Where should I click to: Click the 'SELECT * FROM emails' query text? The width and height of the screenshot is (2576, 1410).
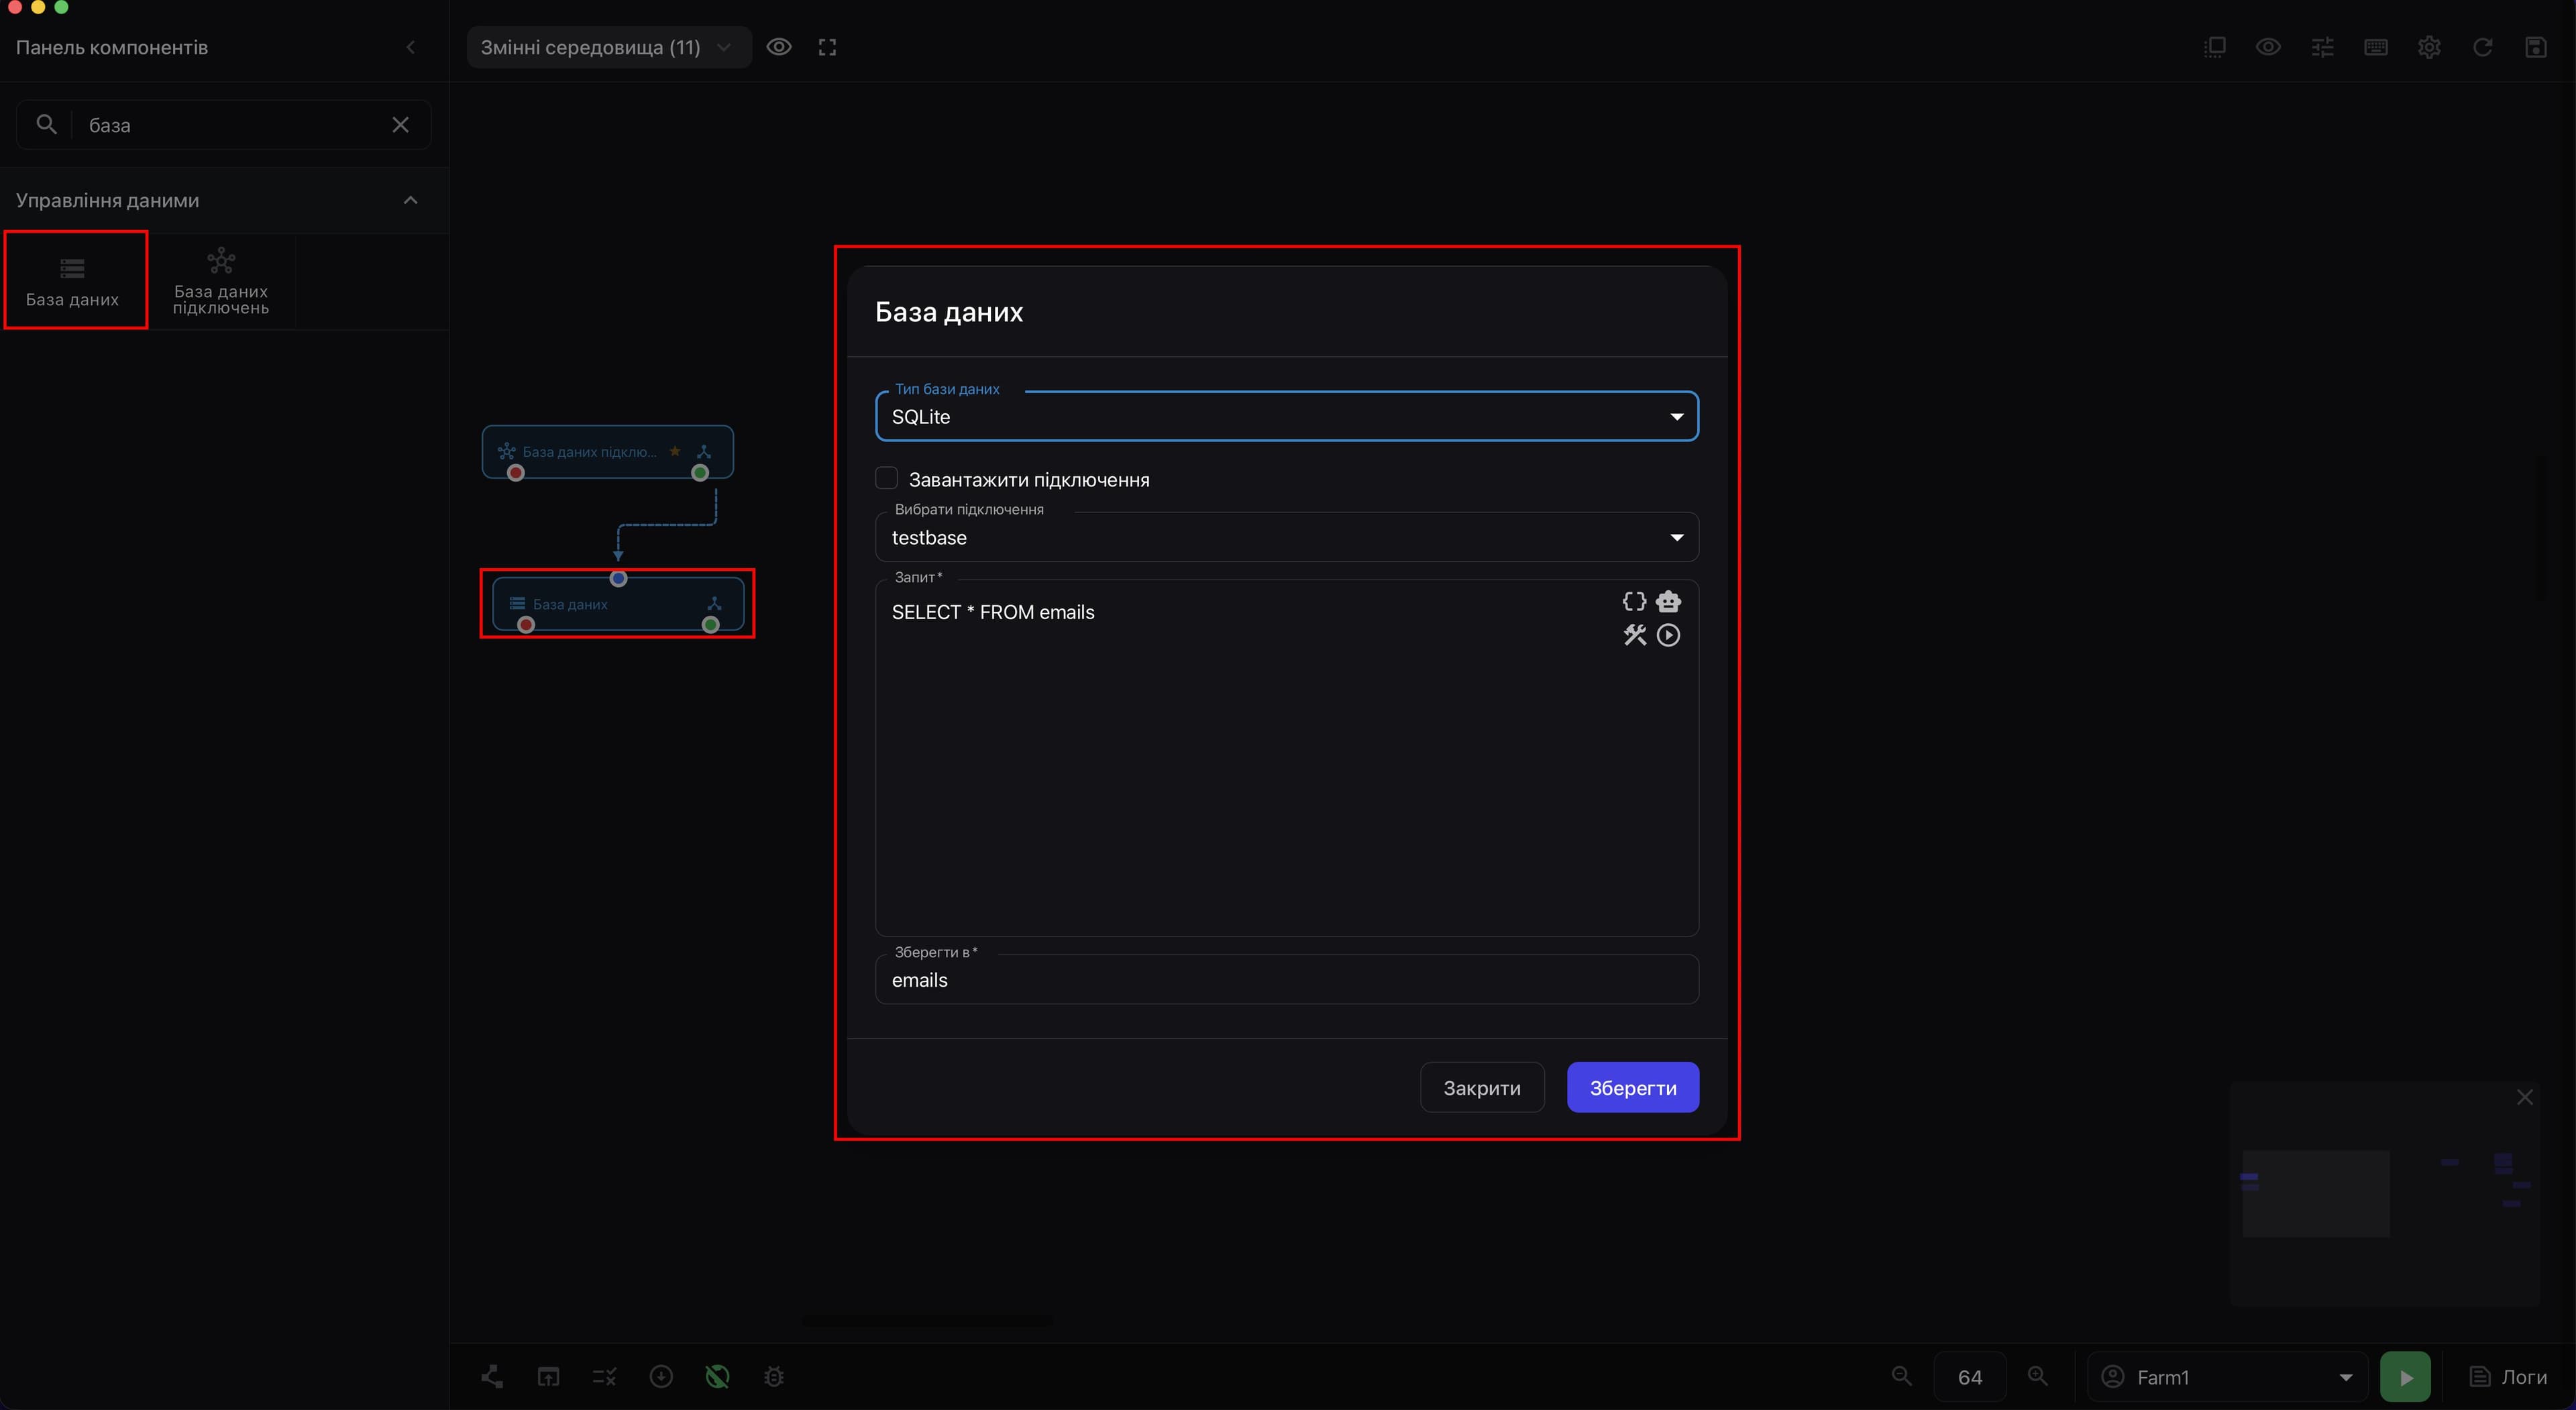pos(992,612)
